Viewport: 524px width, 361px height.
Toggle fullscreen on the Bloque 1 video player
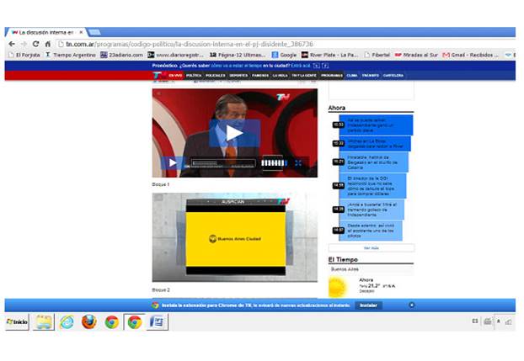coord(298,163)
